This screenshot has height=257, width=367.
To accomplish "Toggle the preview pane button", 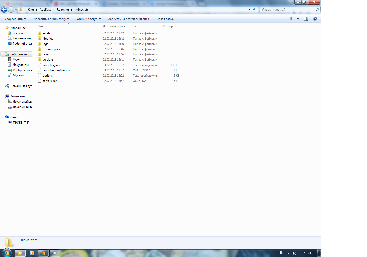I will coord(306,19).
